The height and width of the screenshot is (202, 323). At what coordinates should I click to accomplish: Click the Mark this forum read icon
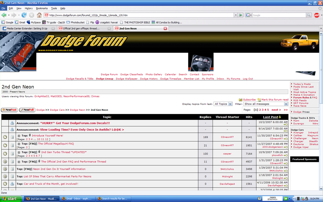[259, 100]
